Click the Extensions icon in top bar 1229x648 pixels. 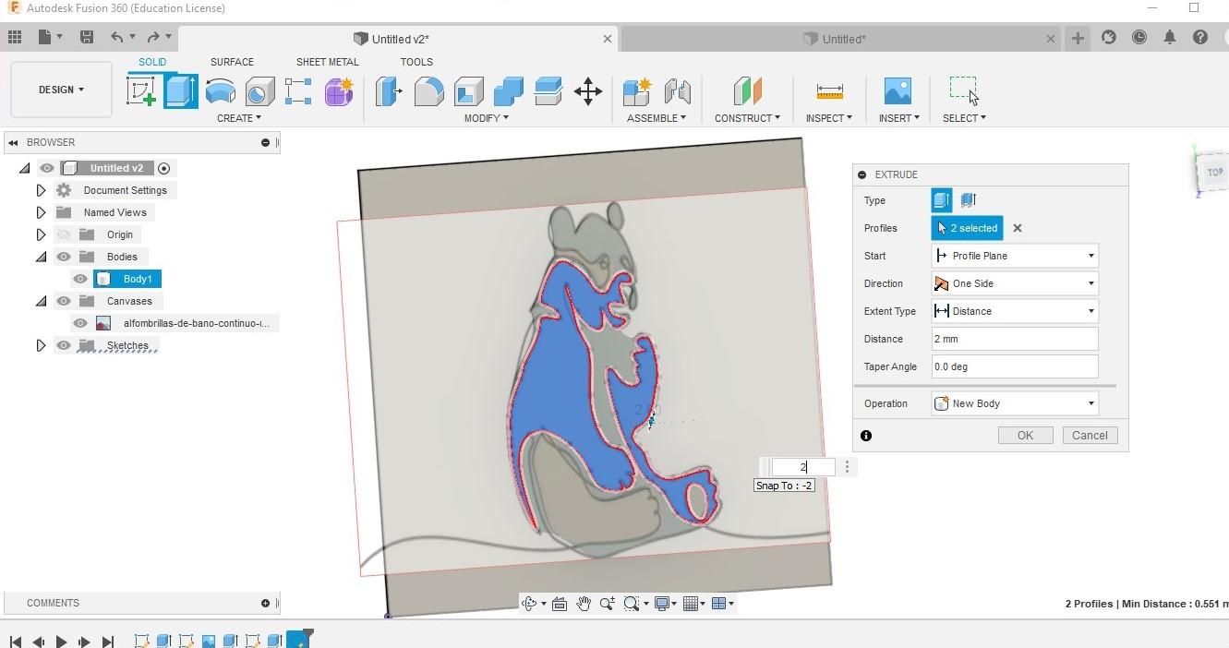(x=1109, y=38)
